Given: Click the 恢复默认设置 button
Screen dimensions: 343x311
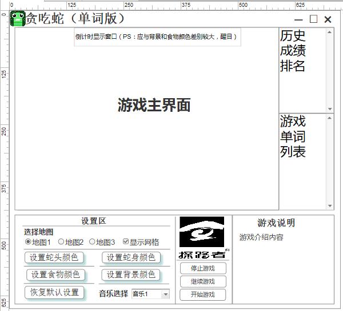Looking at the screenshot, I should 54,292.
